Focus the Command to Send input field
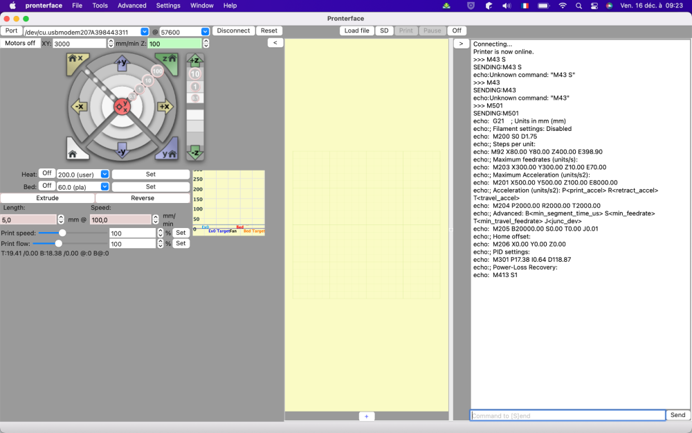692x433 pixels. tap(567, 416)
